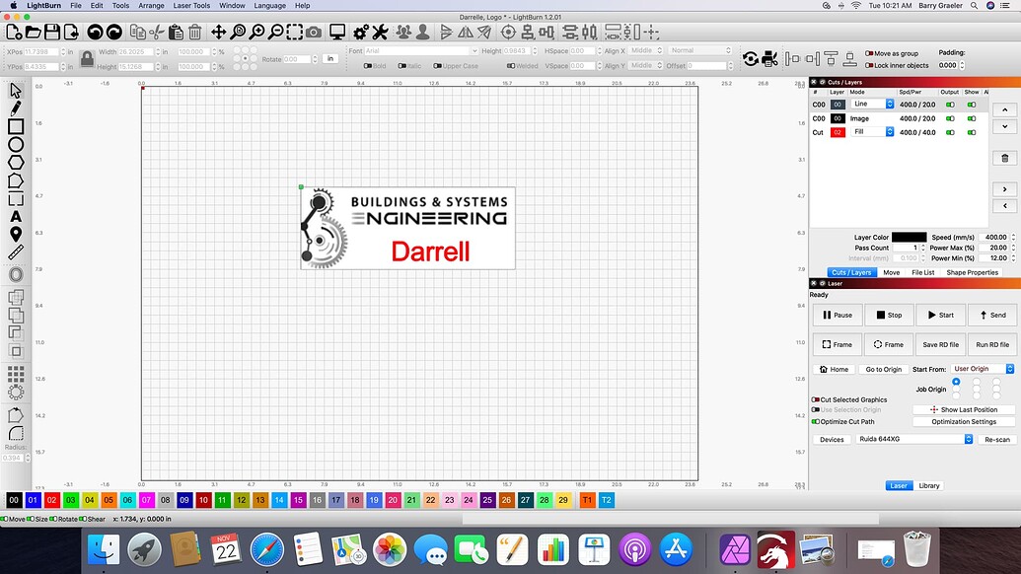The width and height of the screenshot is (1021, 574).
Task: Click the Zoom Out magnifier icon
Action: point(276,32)
